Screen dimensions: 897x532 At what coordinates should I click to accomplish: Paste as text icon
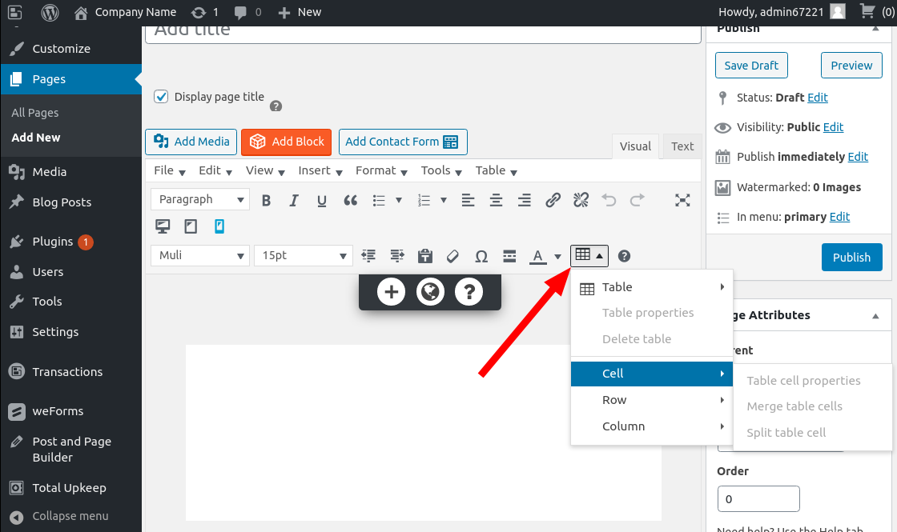[x=425, y=256]
